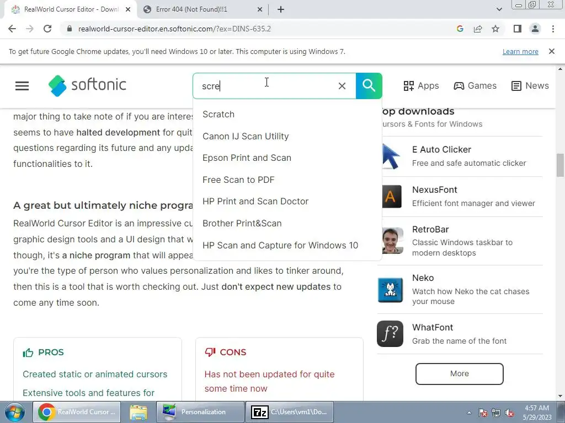This screenshot has width=565, height=423.
Task: Share this page via share icon
Action: (478, 29)
